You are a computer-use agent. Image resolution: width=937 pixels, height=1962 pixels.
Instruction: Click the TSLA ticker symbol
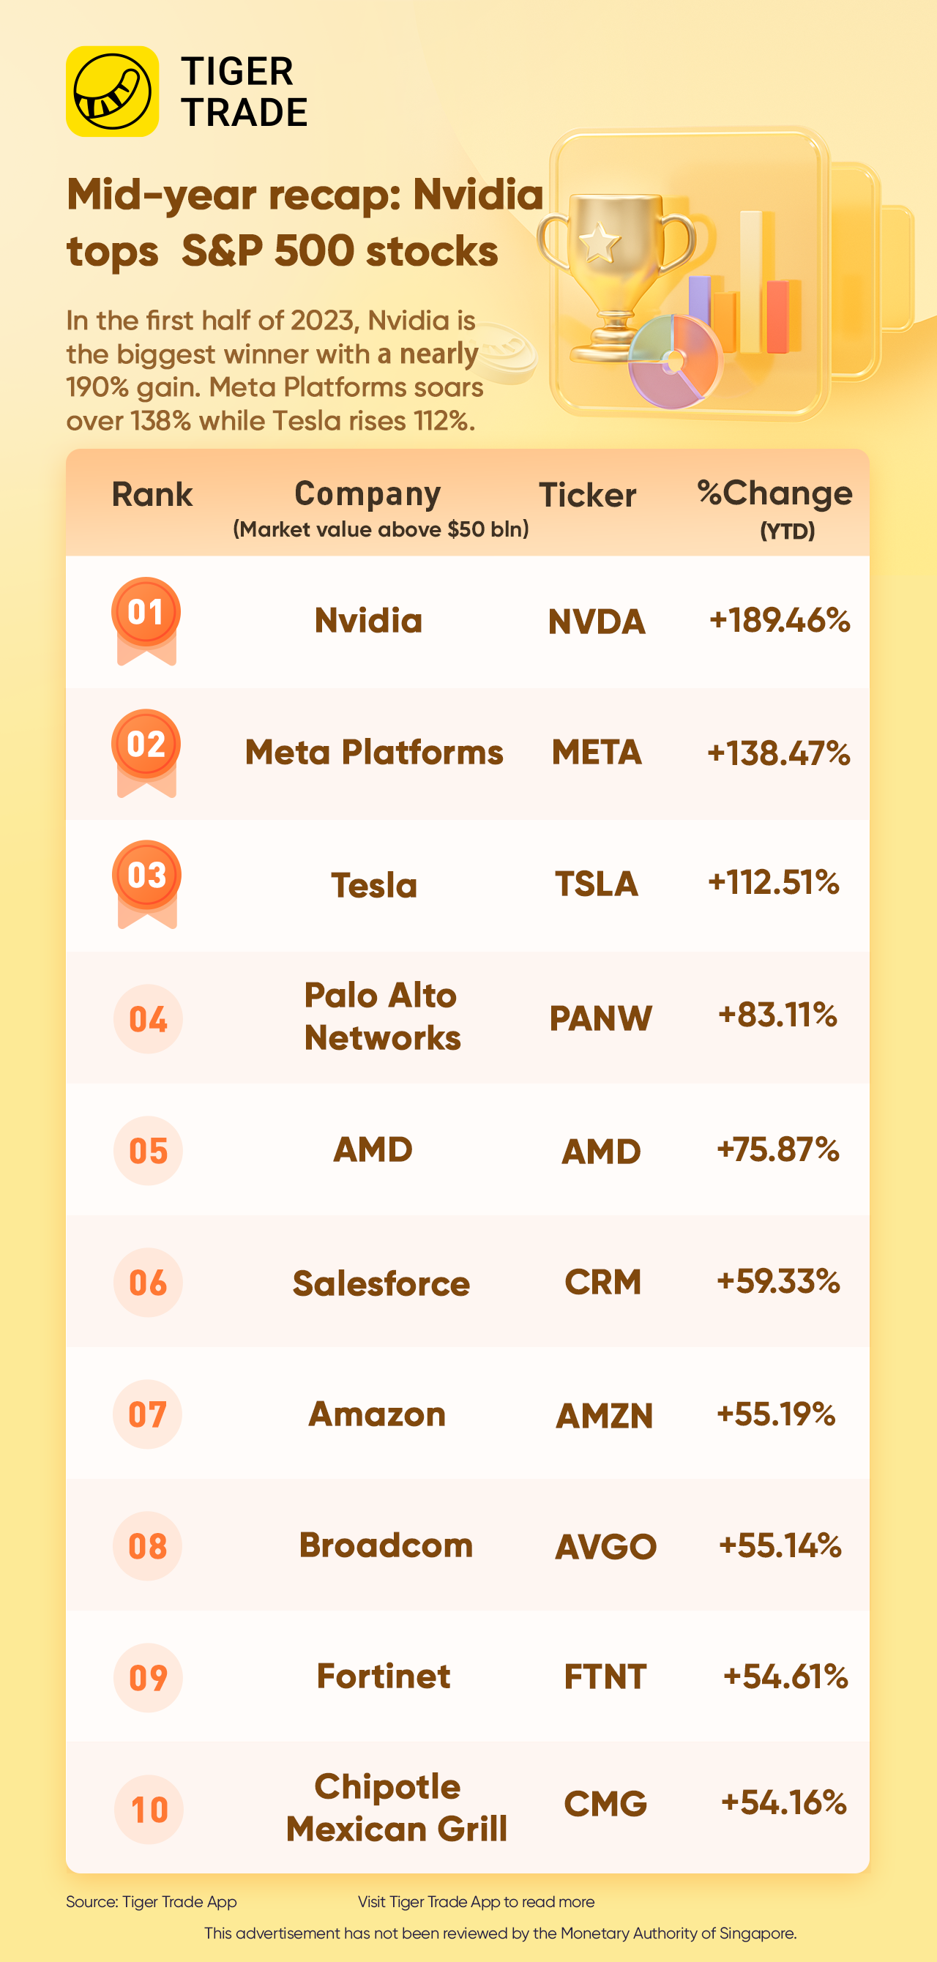pyautogui.click(x=597, y=884)
